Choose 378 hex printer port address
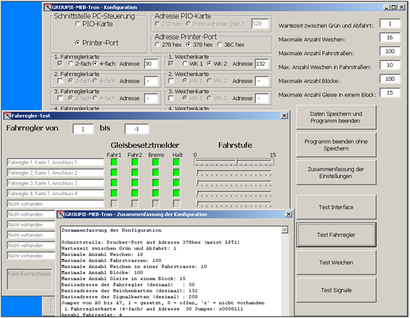The height and width of the screenshot is (318, 410). point(189,45)
